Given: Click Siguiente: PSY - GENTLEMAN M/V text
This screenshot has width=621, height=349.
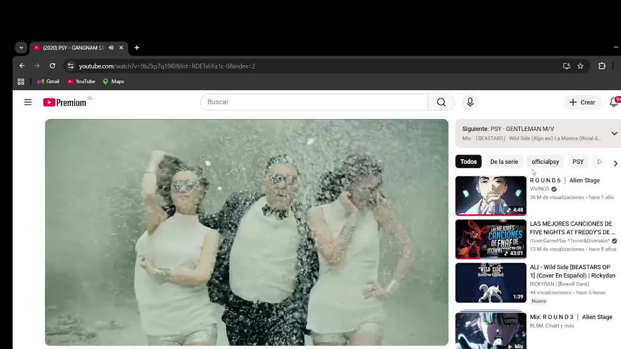Looking at the screenshot, I should tap(508, 129).
